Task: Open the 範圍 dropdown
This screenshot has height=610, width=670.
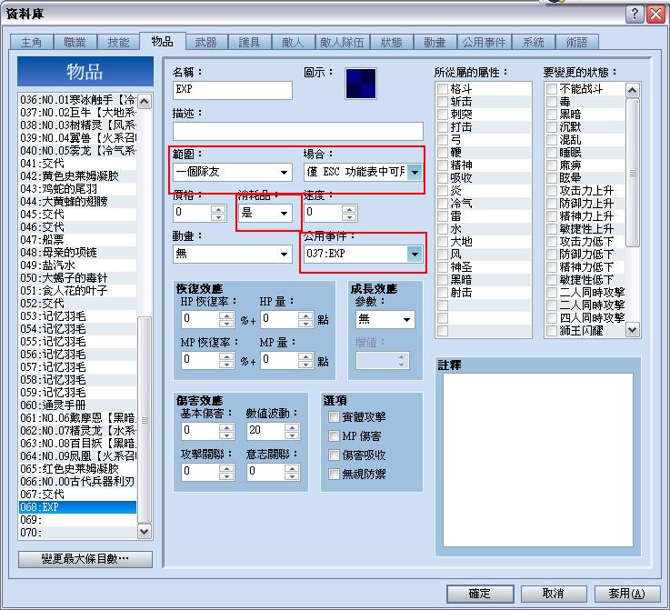Action: [x=233, y=172]
